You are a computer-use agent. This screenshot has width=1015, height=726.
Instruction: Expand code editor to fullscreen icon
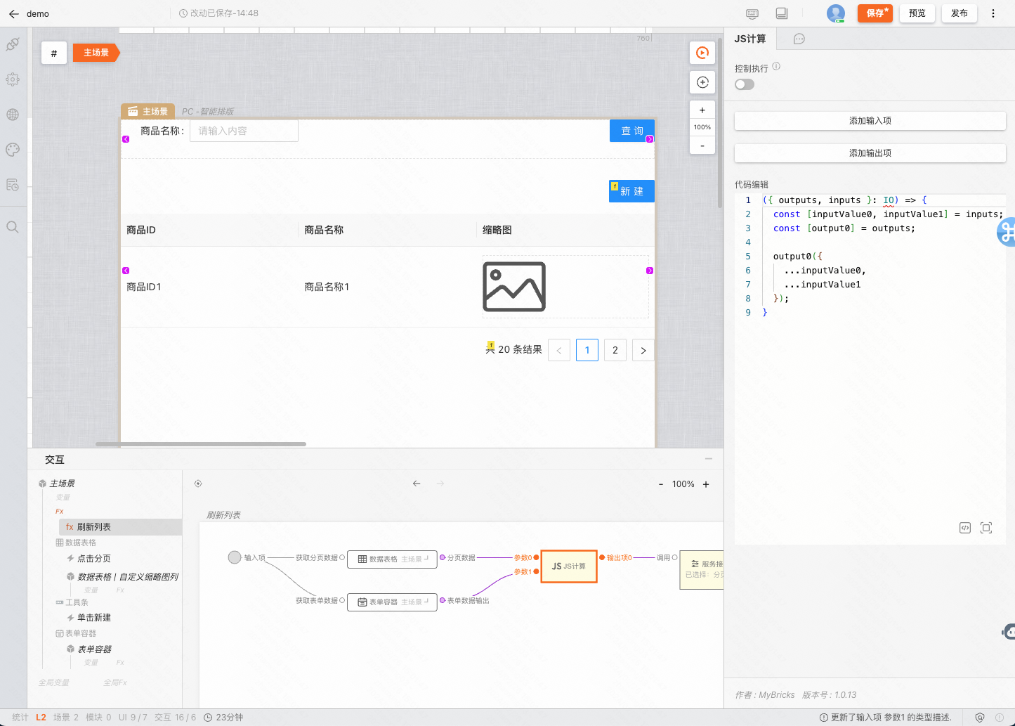(x=986, y=528)
